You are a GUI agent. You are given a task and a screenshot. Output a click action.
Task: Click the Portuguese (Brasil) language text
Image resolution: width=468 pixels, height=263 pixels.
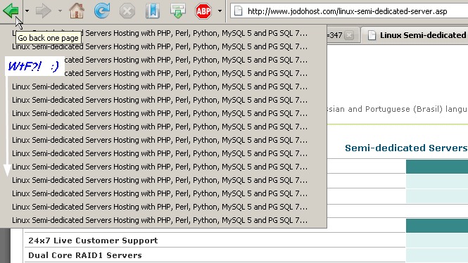pos(416,109)
